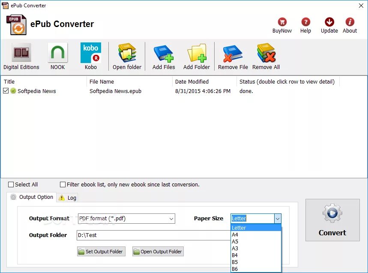Click the Convert button
The height and width of the screenshot is (273, 368).
(332, 220)
